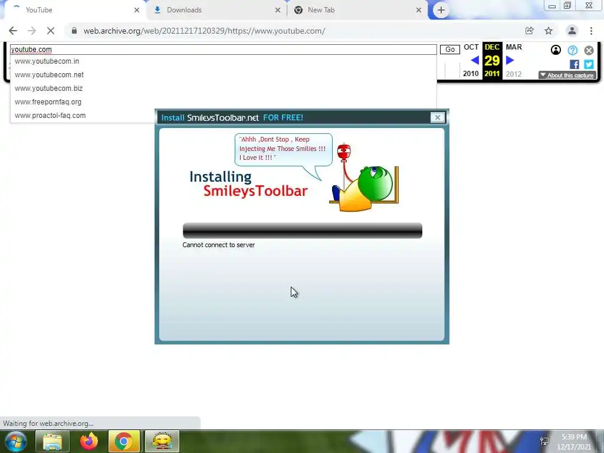Switch to the Downloads tab
Screen dimensions: 604x453
tap(216, 10)
